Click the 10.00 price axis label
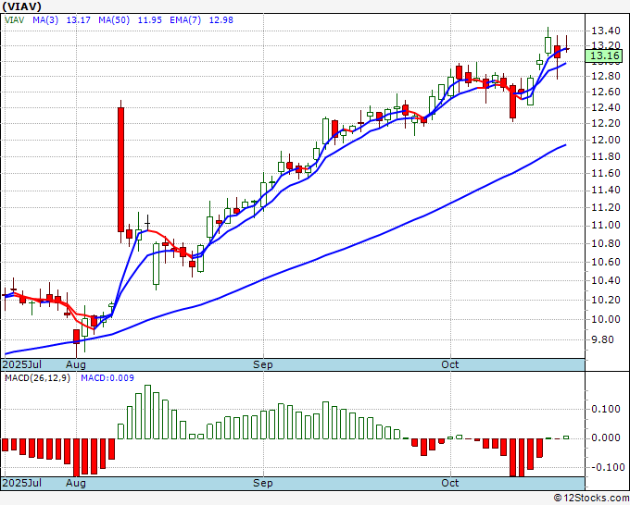This screenshot has height=505, width=630. [606, 319]
